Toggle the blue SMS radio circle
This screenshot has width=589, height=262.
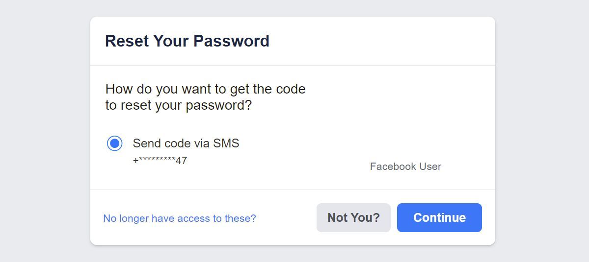click(x=114, y=143)
